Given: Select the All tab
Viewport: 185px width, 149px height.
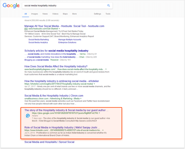Looking at the screenshot, I should 26,14.
